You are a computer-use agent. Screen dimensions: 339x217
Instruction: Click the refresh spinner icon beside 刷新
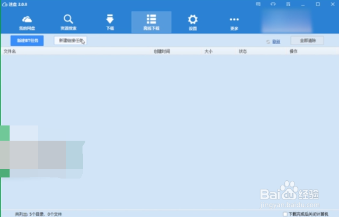[x=268, y=42]
